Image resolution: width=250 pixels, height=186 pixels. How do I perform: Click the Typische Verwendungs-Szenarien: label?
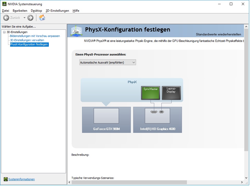point(93,178)
